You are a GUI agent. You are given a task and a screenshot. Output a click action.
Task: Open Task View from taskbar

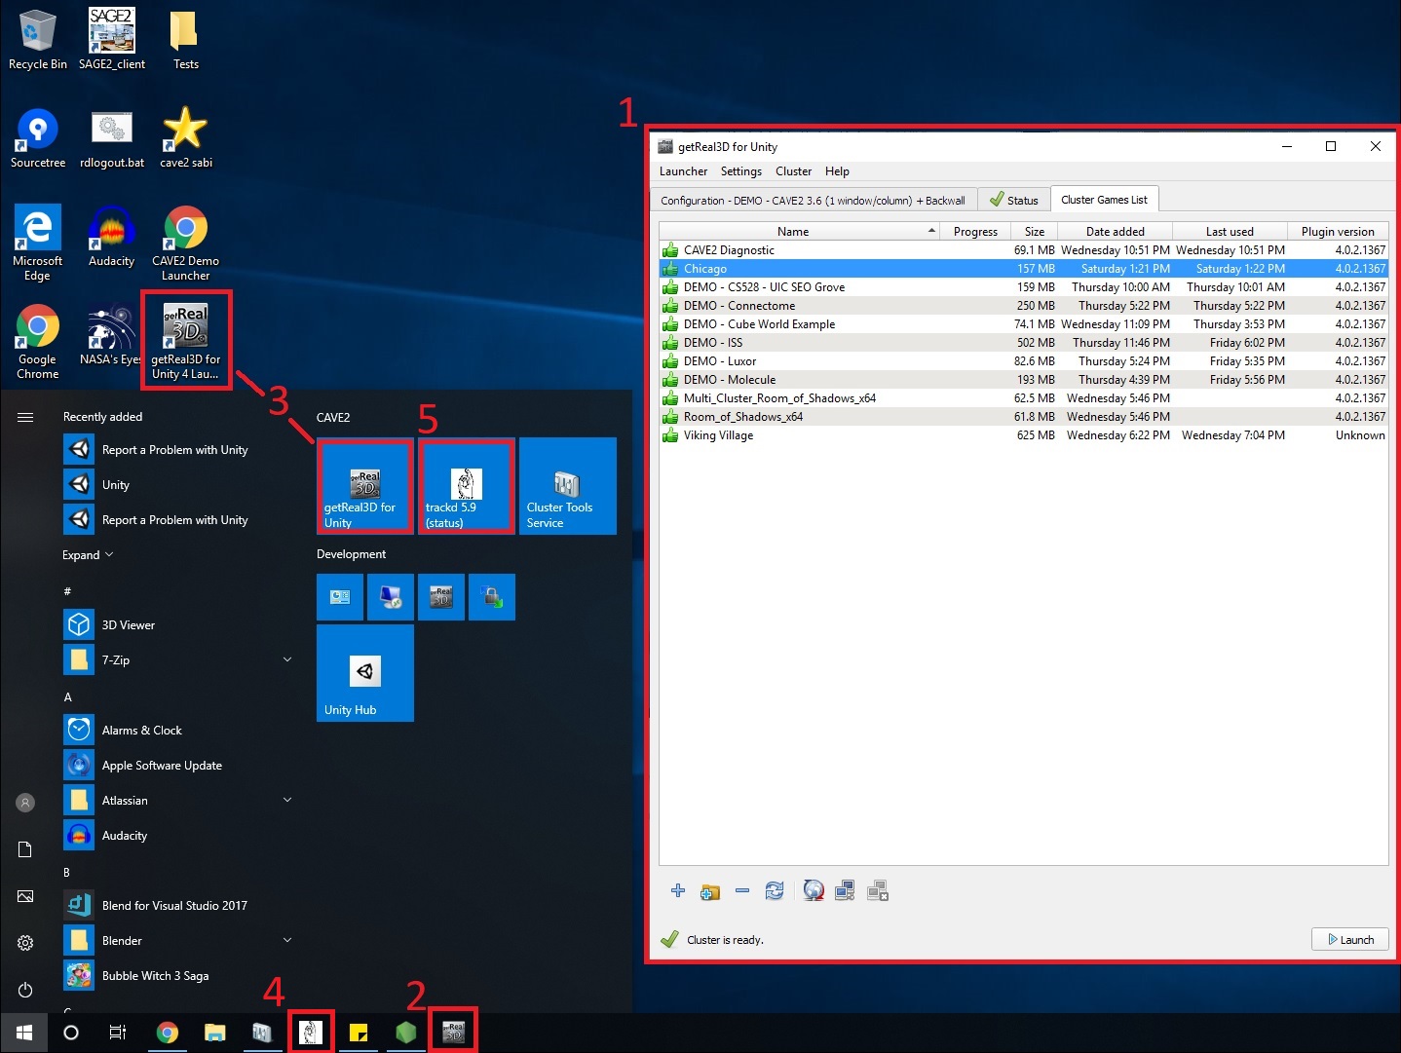pyautogui.click(x=118, y=1033)
